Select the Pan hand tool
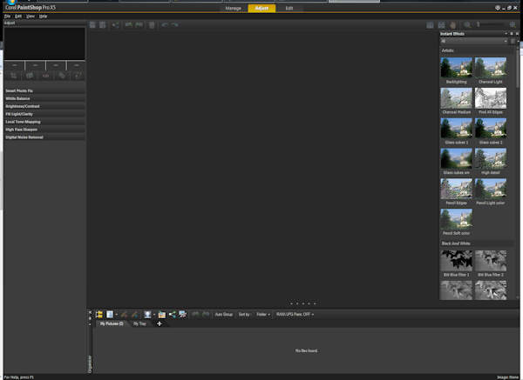Image resolution: width=523 pixels, height=380 pixels. pos(453,25)
